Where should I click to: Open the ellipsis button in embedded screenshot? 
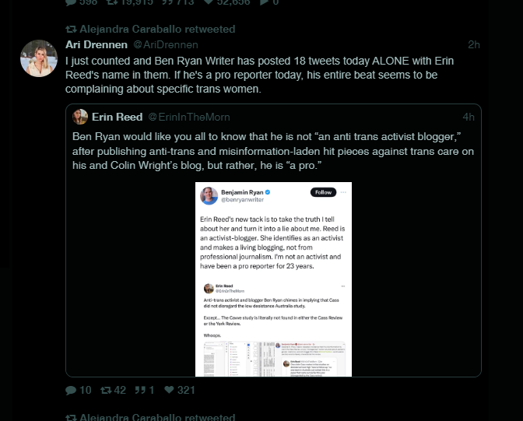pos(343,192)
